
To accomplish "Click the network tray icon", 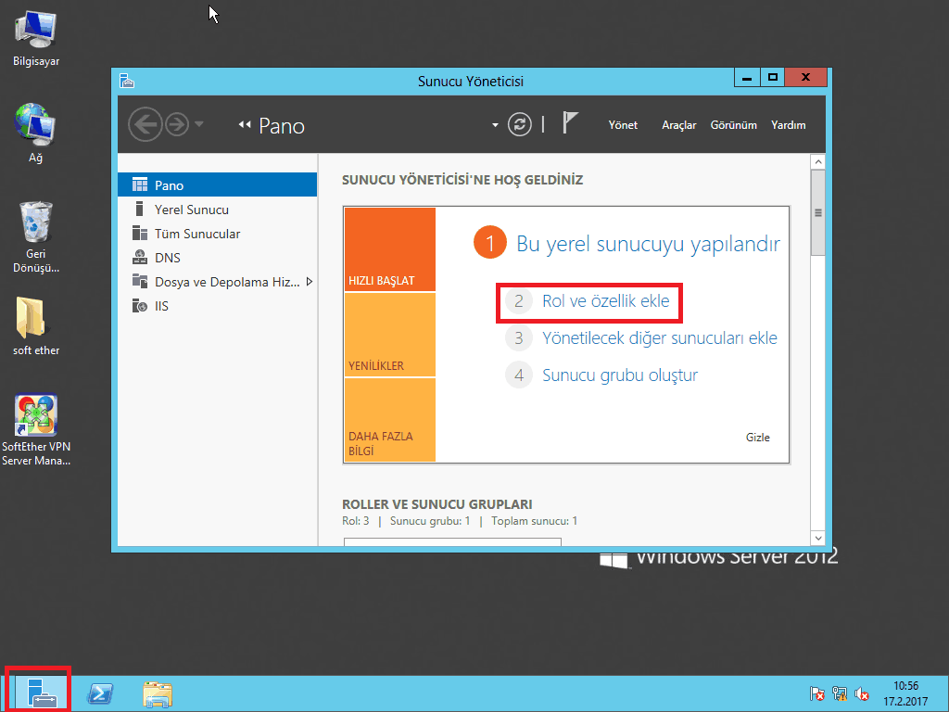I will pos(840,693).
